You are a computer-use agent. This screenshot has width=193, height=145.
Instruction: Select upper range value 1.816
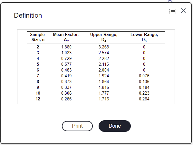point(104,87)
